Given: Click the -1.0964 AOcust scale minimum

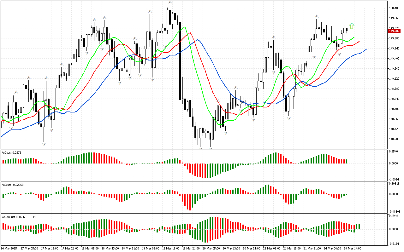Looking at the screenshot, I should click(x=395, y=179).
